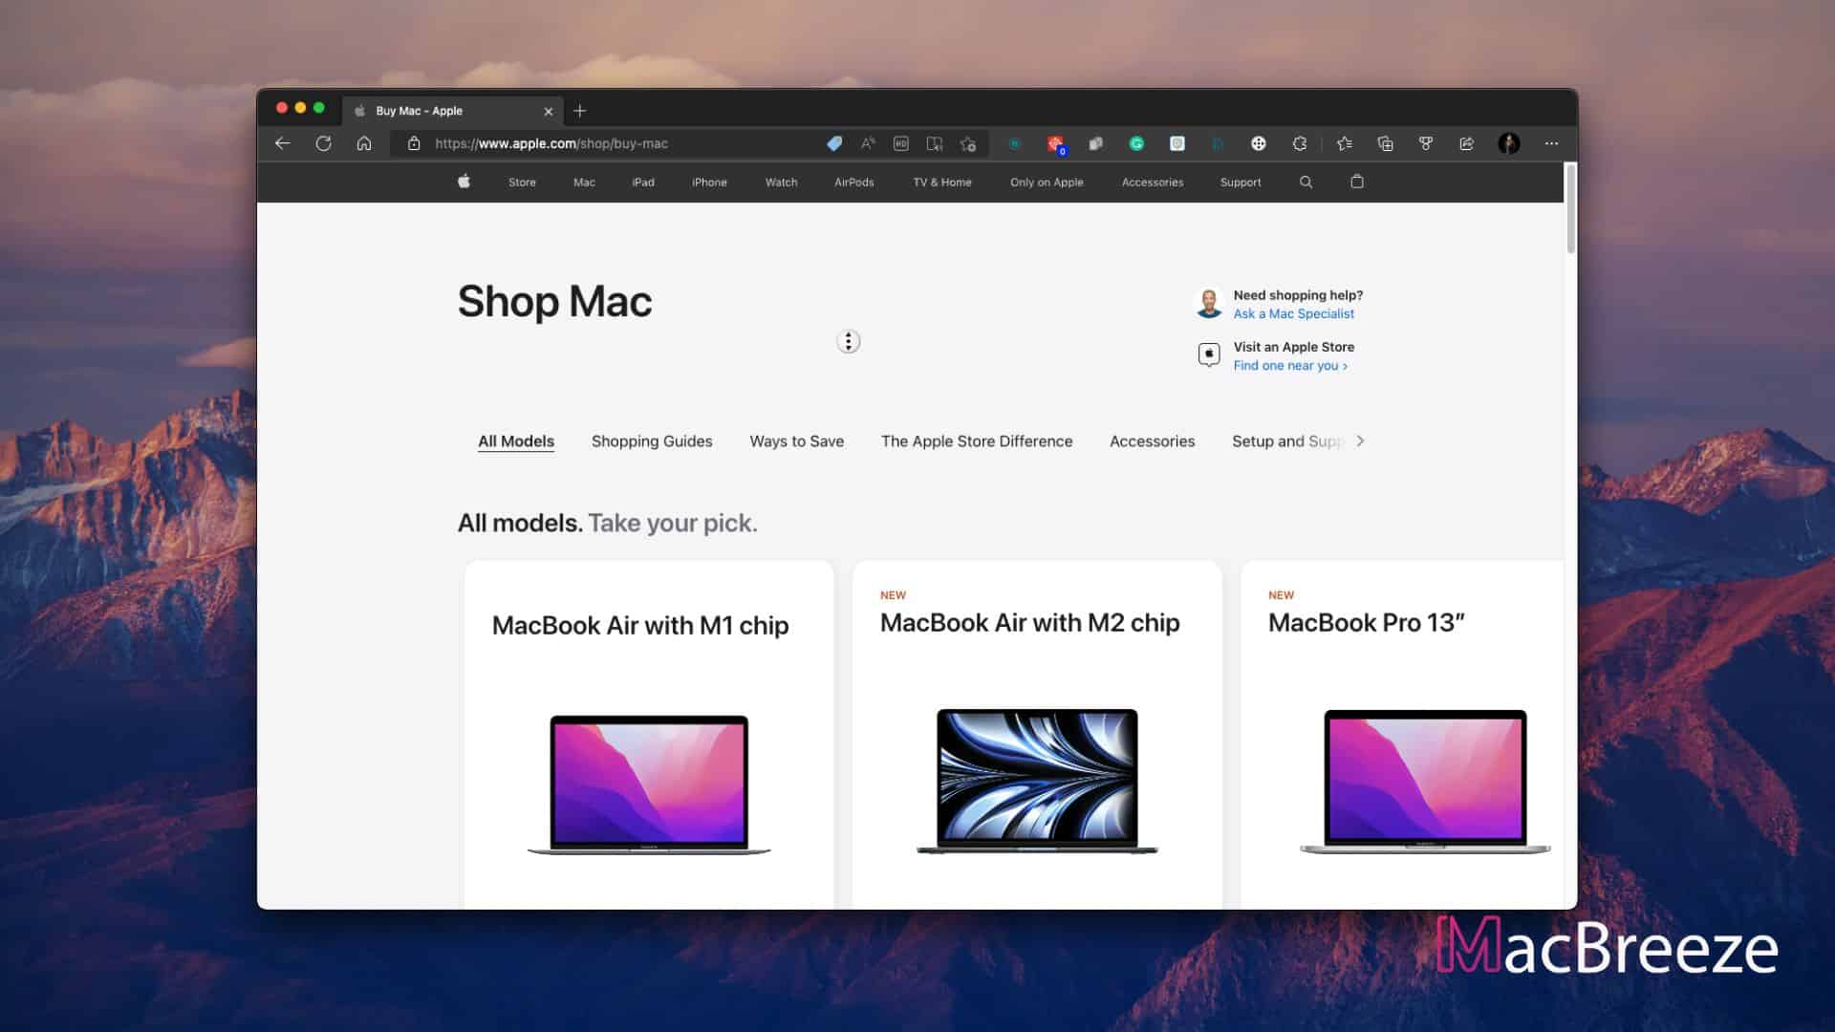Select the Ways to Save tab
The image size is (1835, 1032).
pos(796,441)
